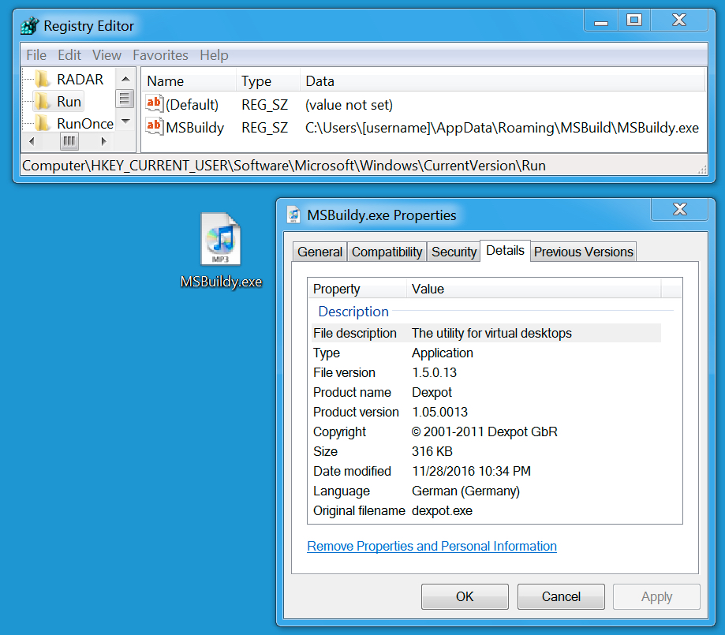Open the Previous Versions tab
The height and width of the screenshot is (635, 725).
[x=583, y=252]
